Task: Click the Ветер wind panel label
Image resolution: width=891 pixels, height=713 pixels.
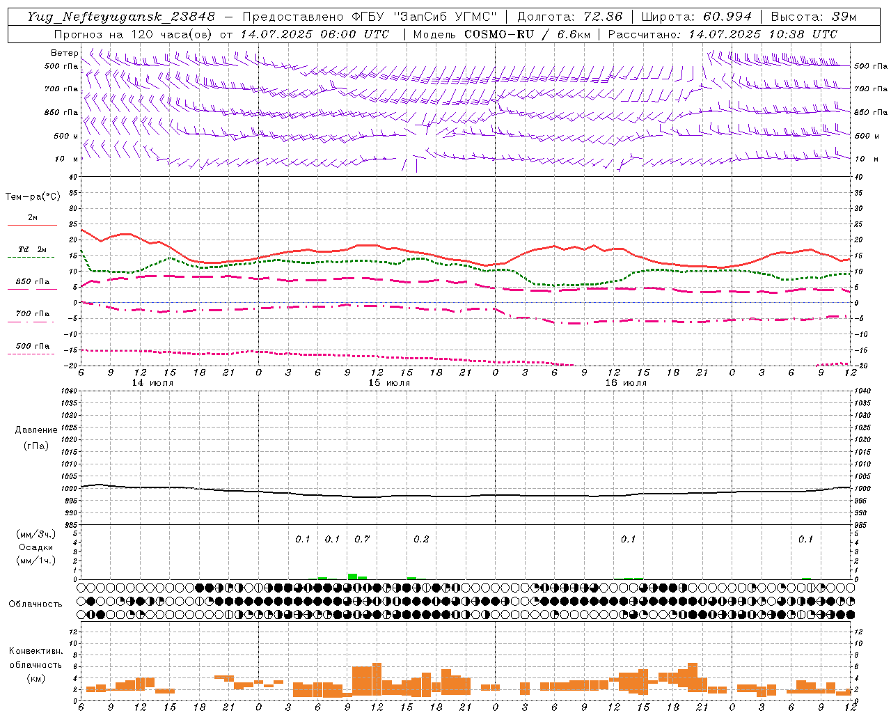Action: point(65,53)
